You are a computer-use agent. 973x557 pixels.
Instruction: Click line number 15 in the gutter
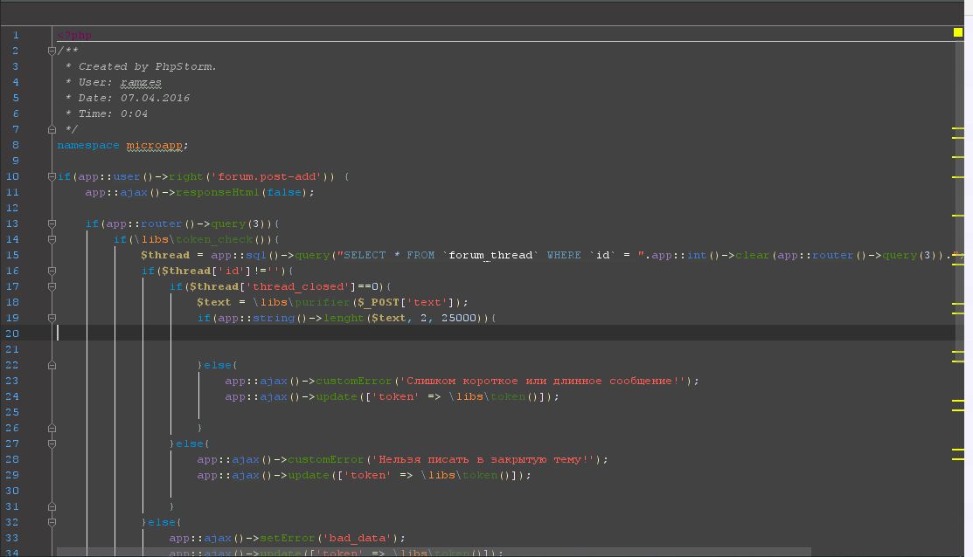coord(15,255)
